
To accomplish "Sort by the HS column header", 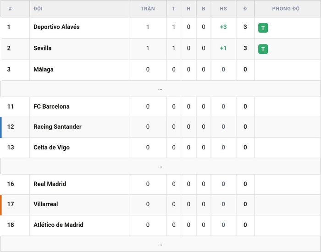I will (223, 9).
